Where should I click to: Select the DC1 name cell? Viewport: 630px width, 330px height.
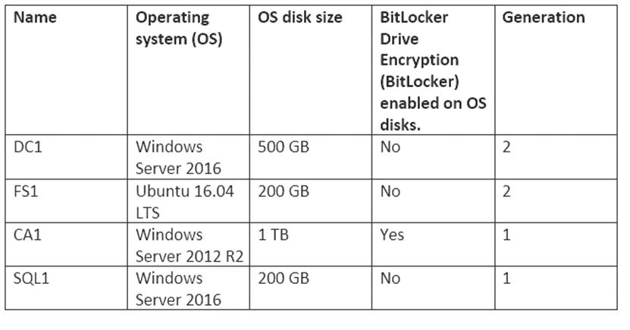(x=29, y=148)
